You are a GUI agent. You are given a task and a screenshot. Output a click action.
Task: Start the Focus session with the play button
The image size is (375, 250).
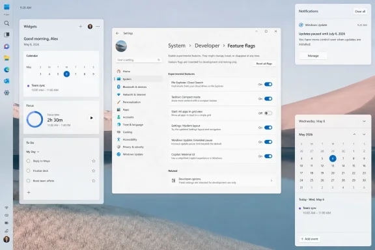tap(91, 118)
